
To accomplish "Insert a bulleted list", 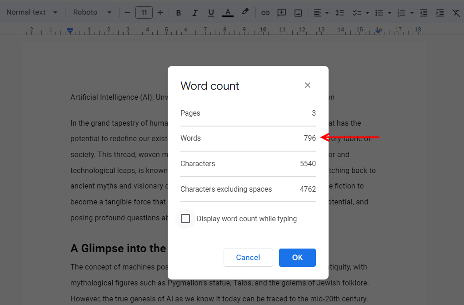I will [379, 13].
